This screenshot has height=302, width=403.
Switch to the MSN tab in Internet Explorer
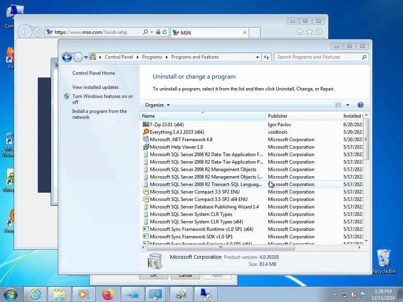[x=207, y=33]
